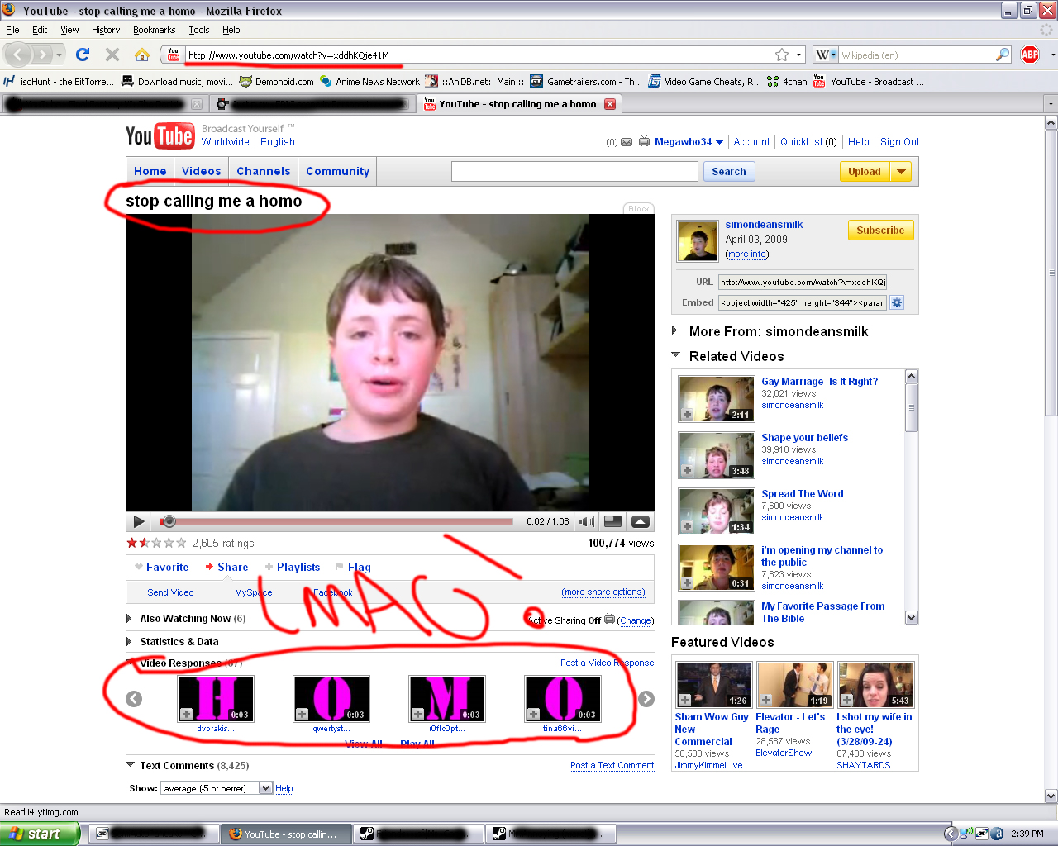Click the YouTube Search button

pyautogui.click(x=729, y=172)
